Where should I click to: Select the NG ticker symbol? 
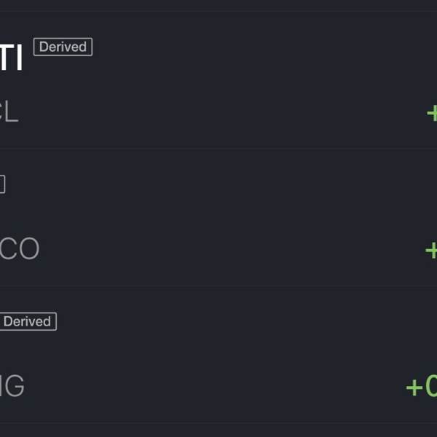[x=12, y=386]
